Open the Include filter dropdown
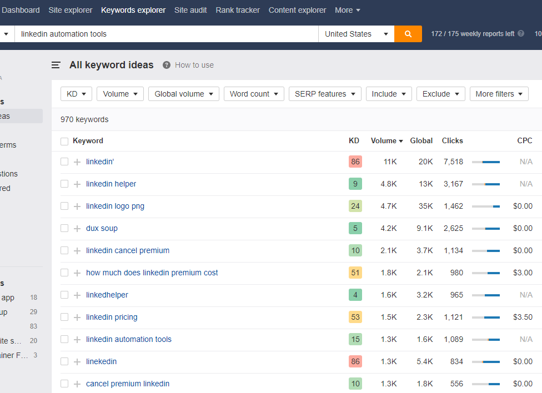The width and height of the screenshot is (542, 393). 389,94
